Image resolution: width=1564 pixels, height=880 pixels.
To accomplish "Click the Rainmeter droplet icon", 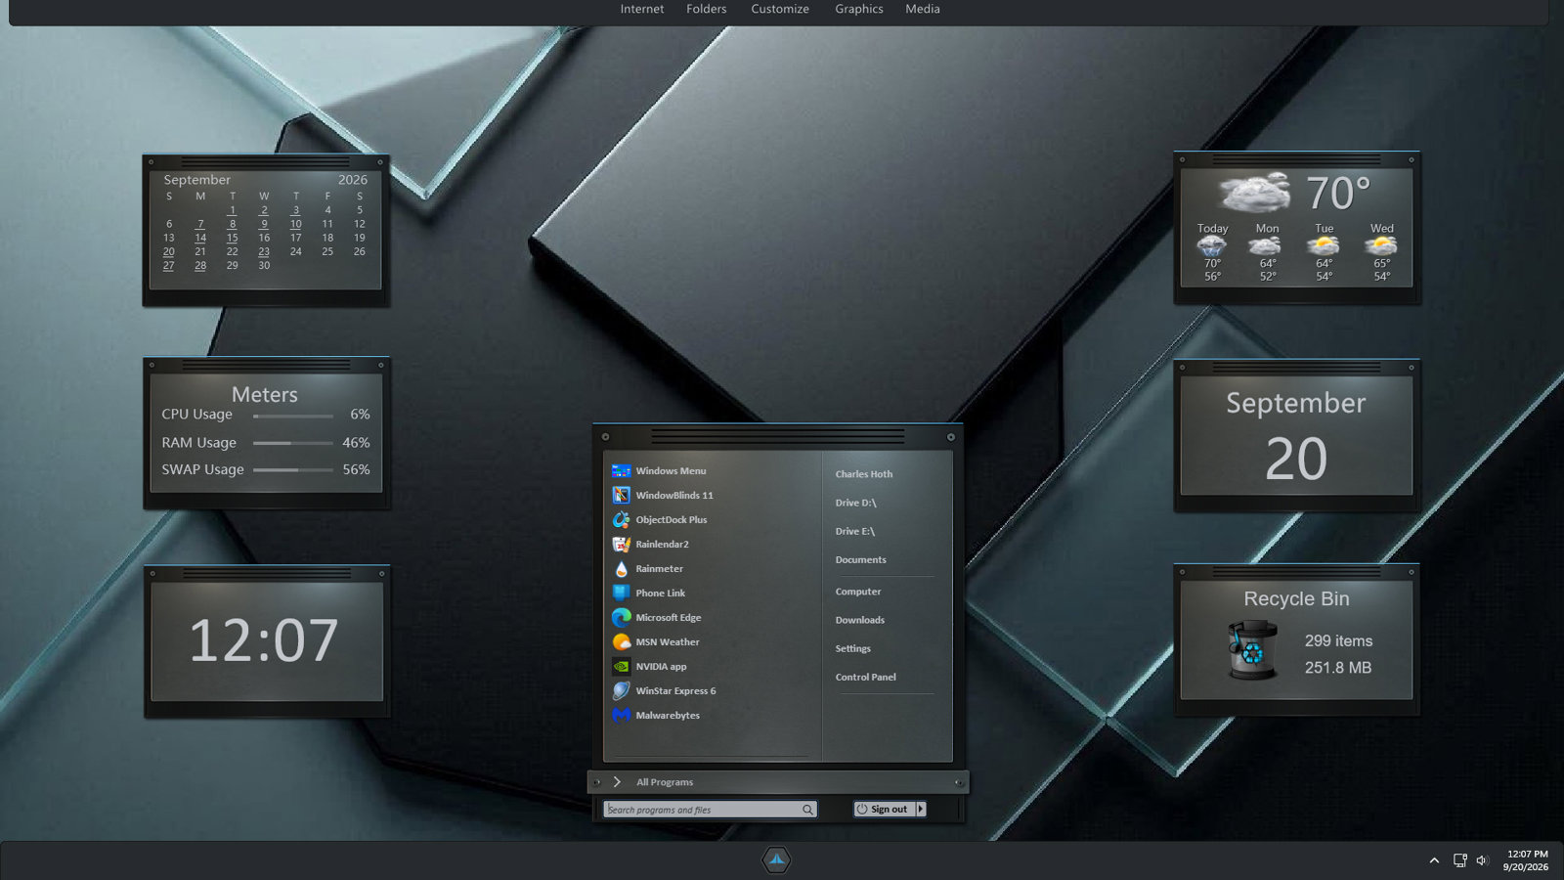I will (x=621, y=569).
